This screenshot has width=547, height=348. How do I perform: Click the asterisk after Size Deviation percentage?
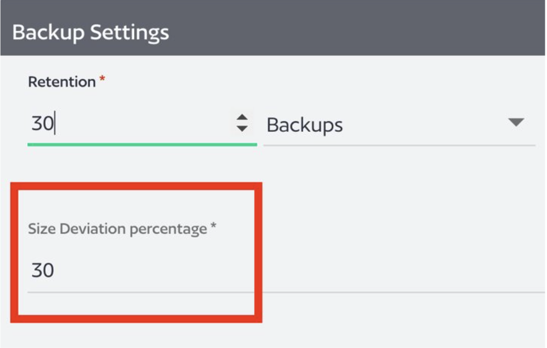click(x=214, y=227)
